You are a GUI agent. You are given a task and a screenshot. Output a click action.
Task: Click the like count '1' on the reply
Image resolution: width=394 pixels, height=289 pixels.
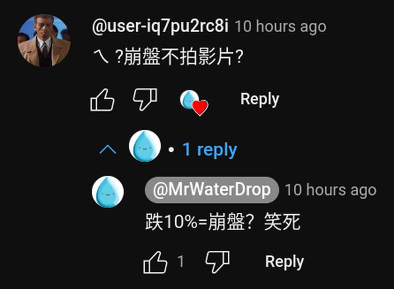pyautogui.click(x=180, y=262)
